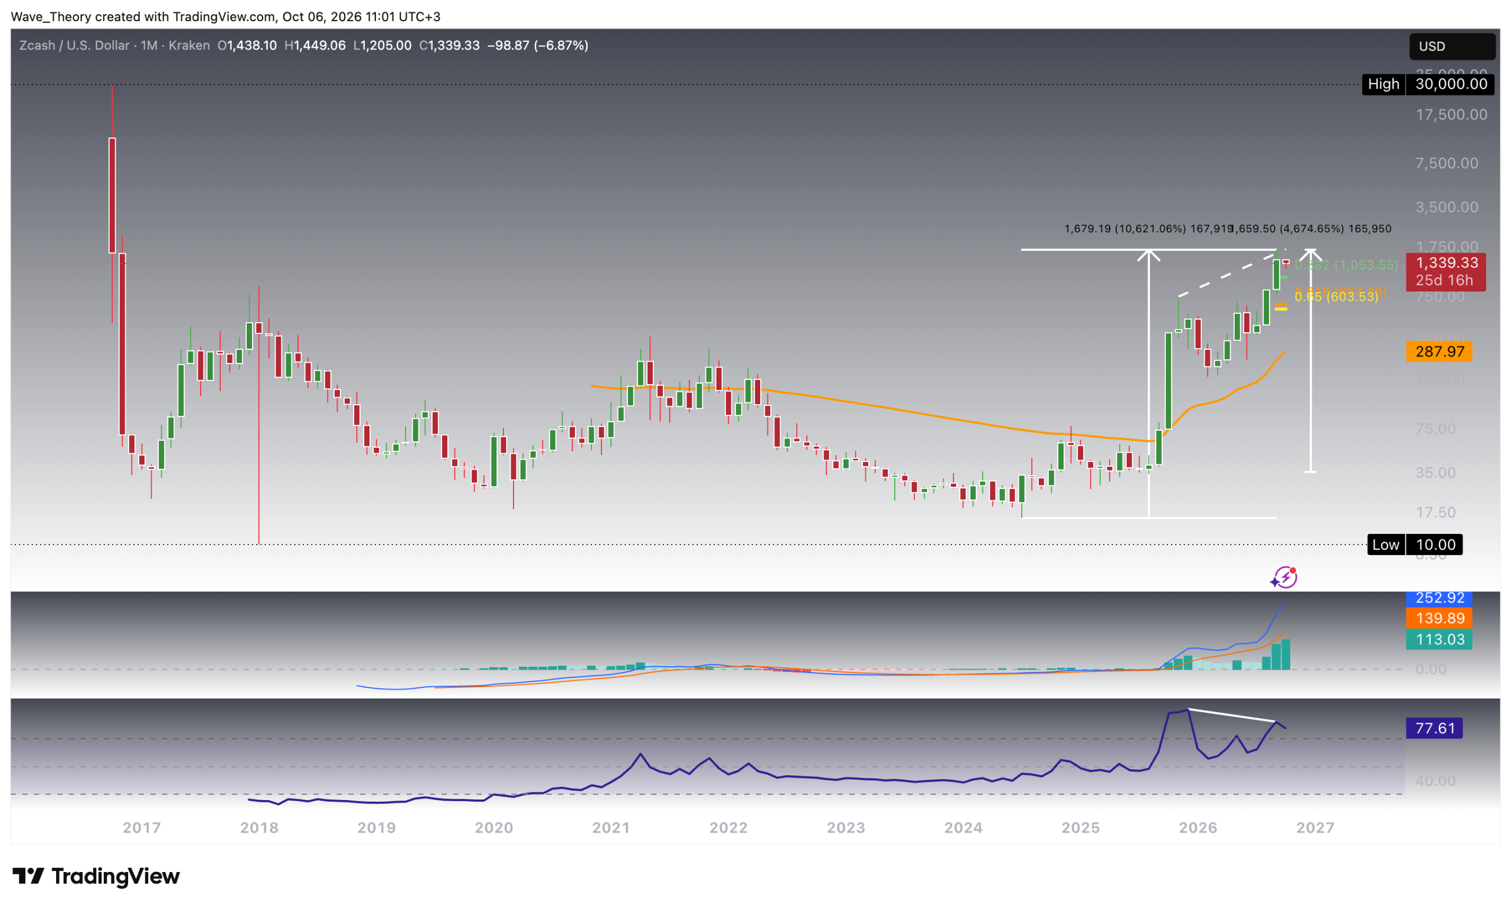
Task: Click the 2017 time axis label
Action: (x=142, y=828)
